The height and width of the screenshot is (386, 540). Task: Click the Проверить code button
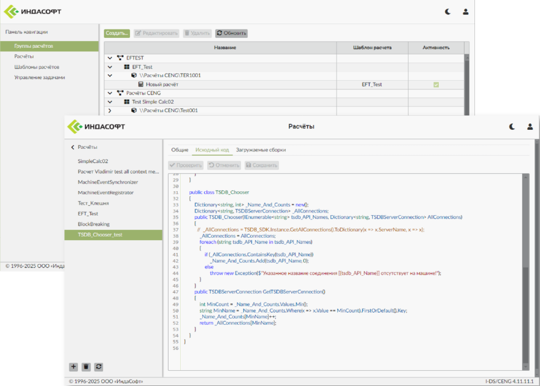click(186, 165)
